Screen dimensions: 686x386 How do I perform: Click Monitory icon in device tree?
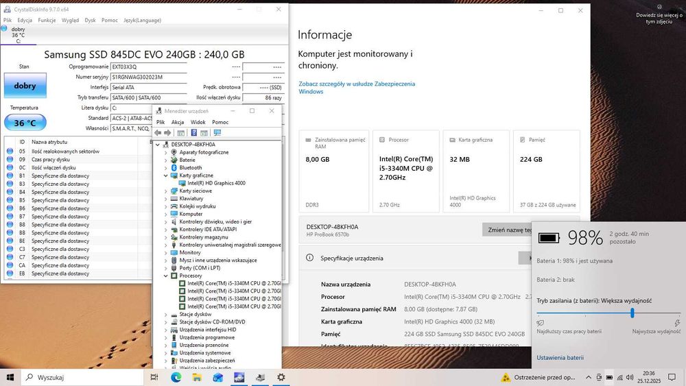[x=174, y=253]
